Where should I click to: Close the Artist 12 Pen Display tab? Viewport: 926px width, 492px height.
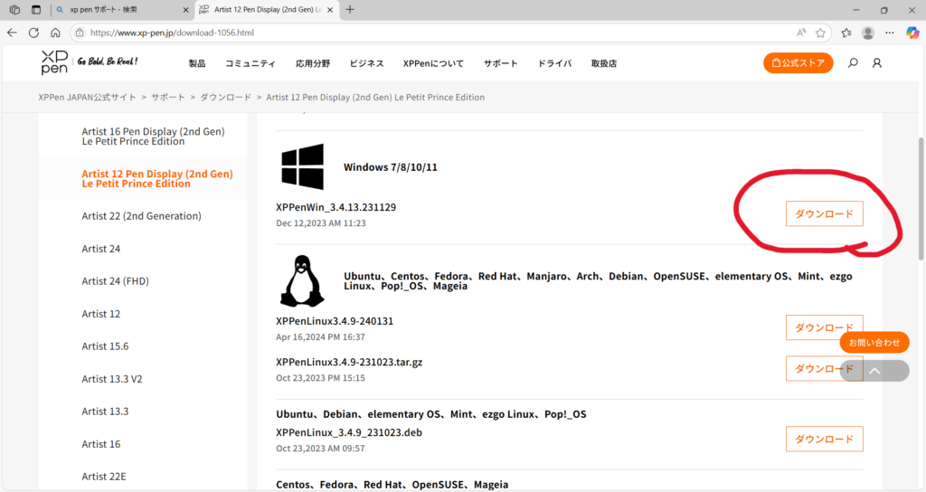point(330,10)
